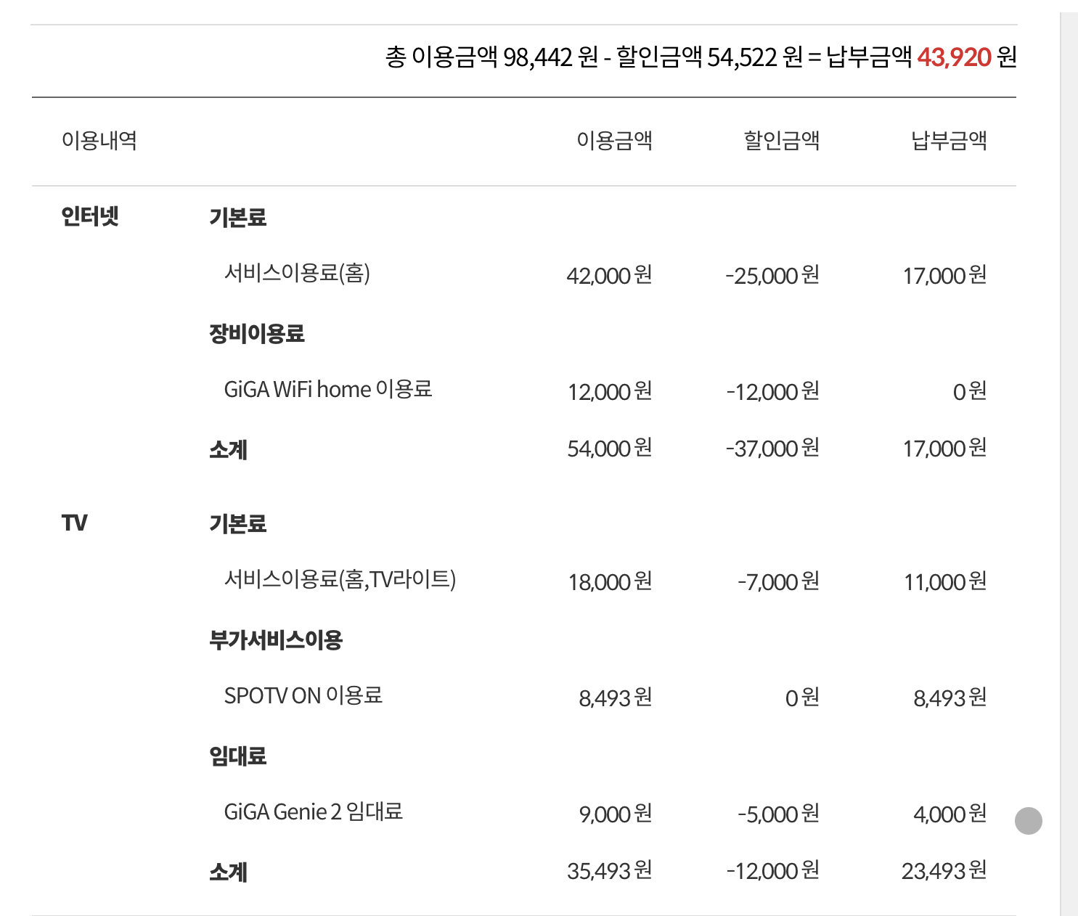This screenshot has width=1078, height=916.
Task: Click the 서비스이용료(홈) line item
Action: pos(297,274)
